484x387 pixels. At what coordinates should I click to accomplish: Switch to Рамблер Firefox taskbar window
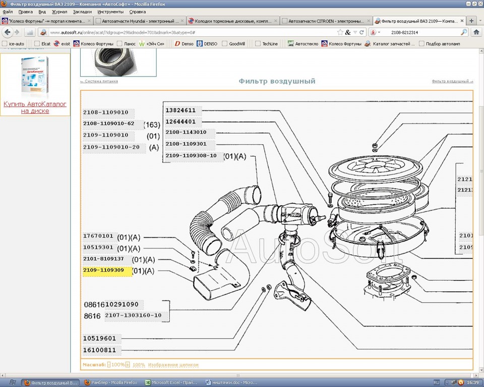point(111,382)
